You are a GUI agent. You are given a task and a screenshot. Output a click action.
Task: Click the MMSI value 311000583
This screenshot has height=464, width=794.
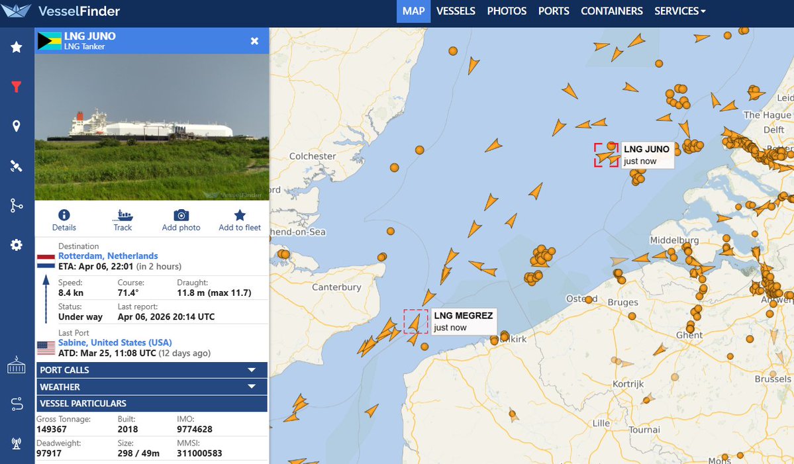pyautogui.click(x=199, y=453)
